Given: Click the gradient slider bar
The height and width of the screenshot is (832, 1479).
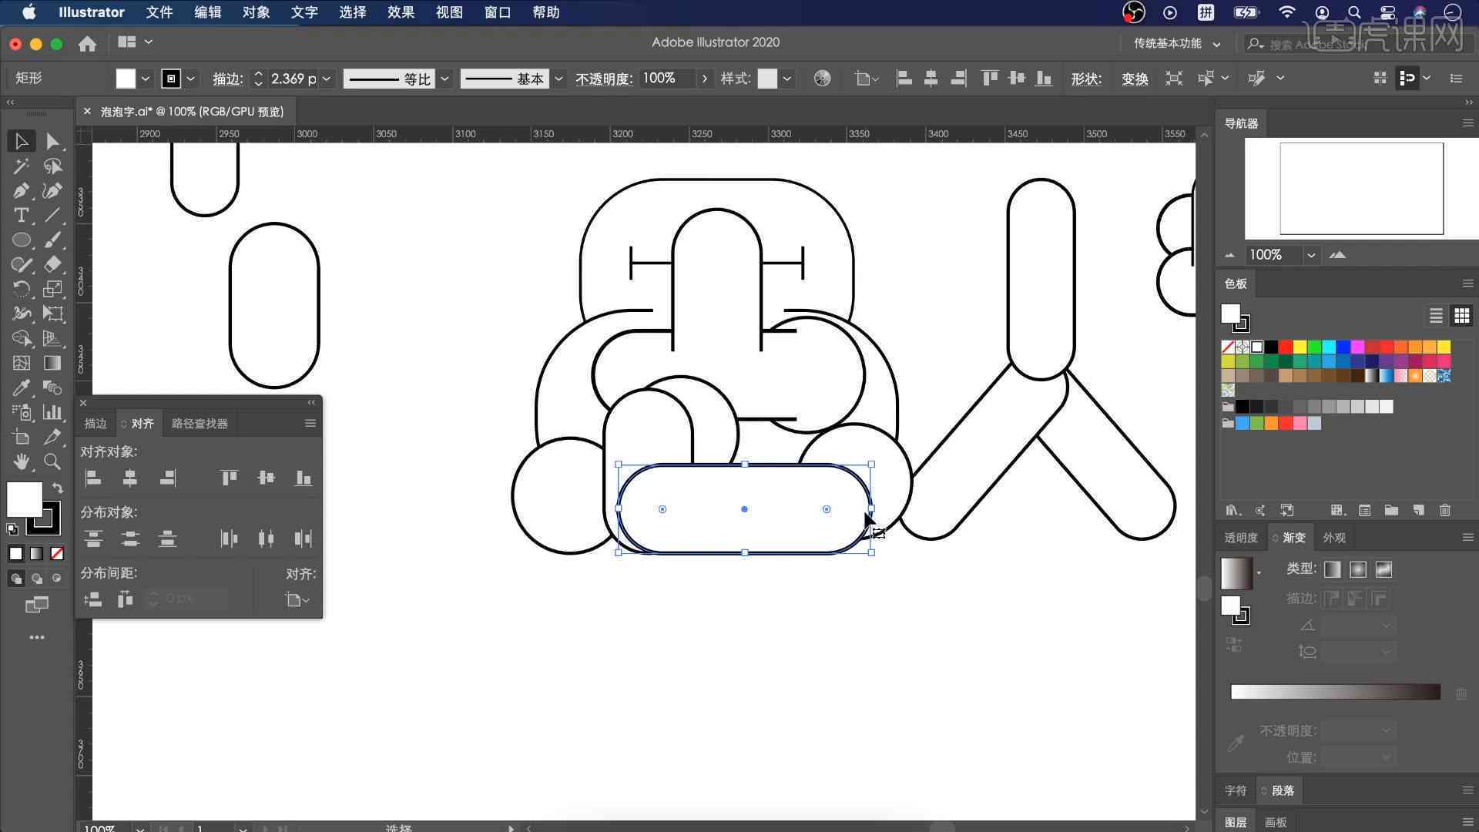Looking at the screenshot, I should [1335, 692].
